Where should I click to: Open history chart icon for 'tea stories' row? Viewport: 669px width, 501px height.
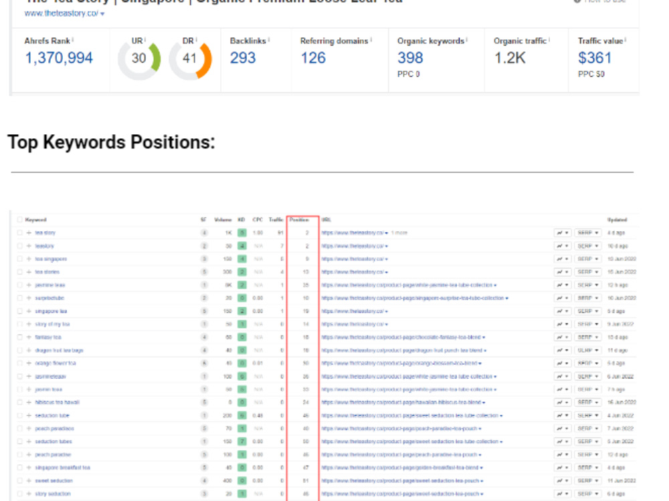[563, 272]
